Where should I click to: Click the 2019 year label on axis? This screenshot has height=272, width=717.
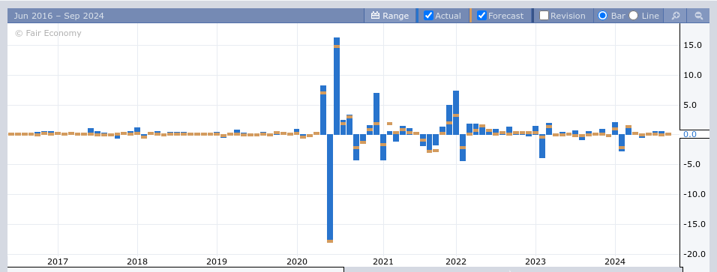coord(217,262)
